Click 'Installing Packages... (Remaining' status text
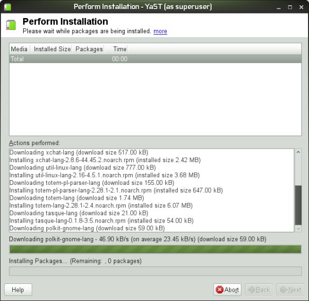Screen dimensions: 309x301 (x=75, y=261)
